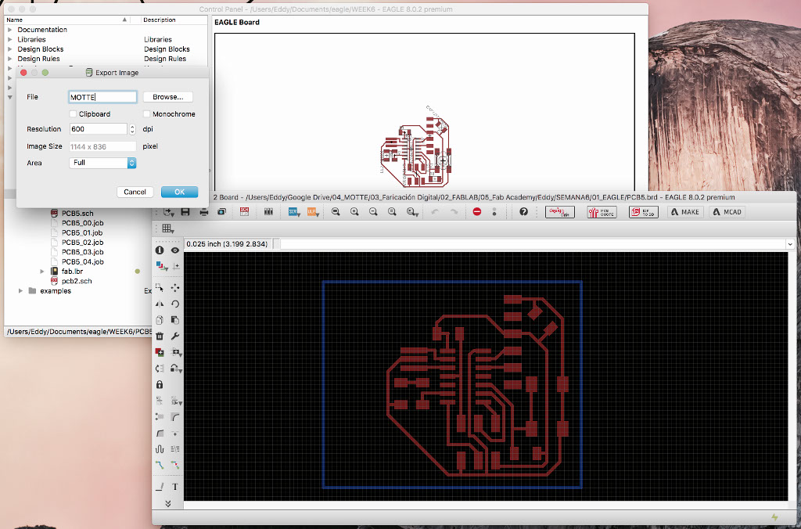Viewport: 801px width, 529px height.
Task: Click the Open file icon in board toolbar
Action: pos(168,211)
